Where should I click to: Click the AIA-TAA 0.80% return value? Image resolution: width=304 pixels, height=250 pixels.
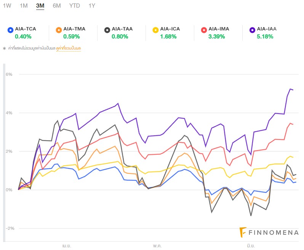pos(119,37)
